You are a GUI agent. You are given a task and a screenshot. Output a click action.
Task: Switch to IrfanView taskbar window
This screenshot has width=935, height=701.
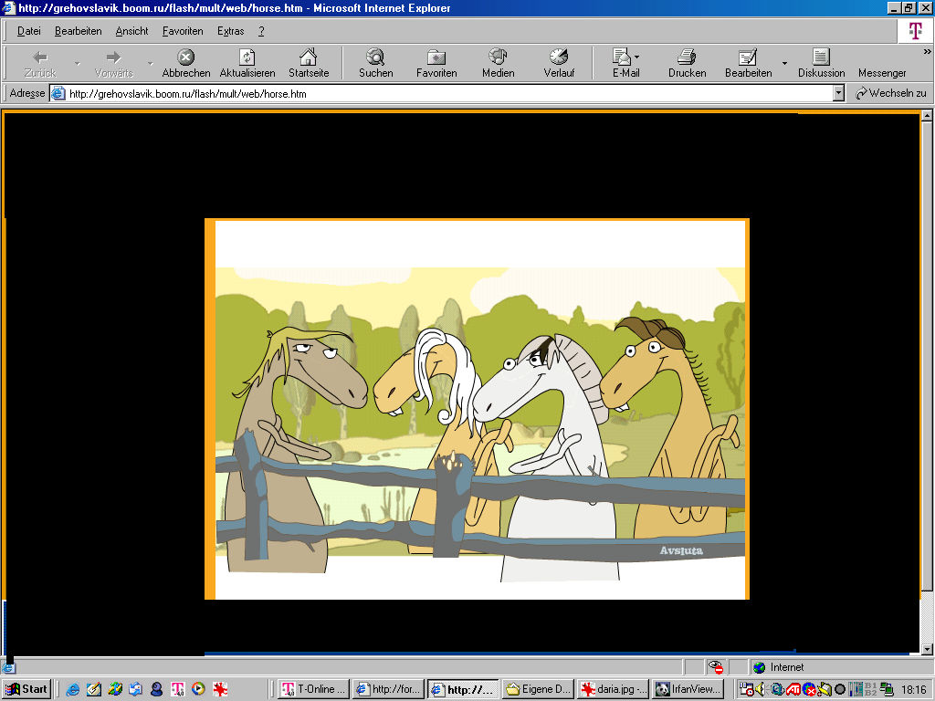pyautogui.click(x=688, y=689)
